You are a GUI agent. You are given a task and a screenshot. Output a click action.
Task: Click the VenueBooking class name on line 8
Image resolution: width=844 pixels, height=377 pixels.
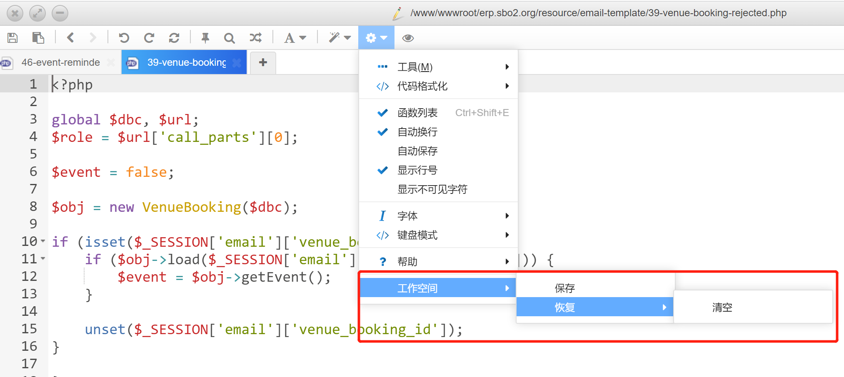[x=192, y=207]
